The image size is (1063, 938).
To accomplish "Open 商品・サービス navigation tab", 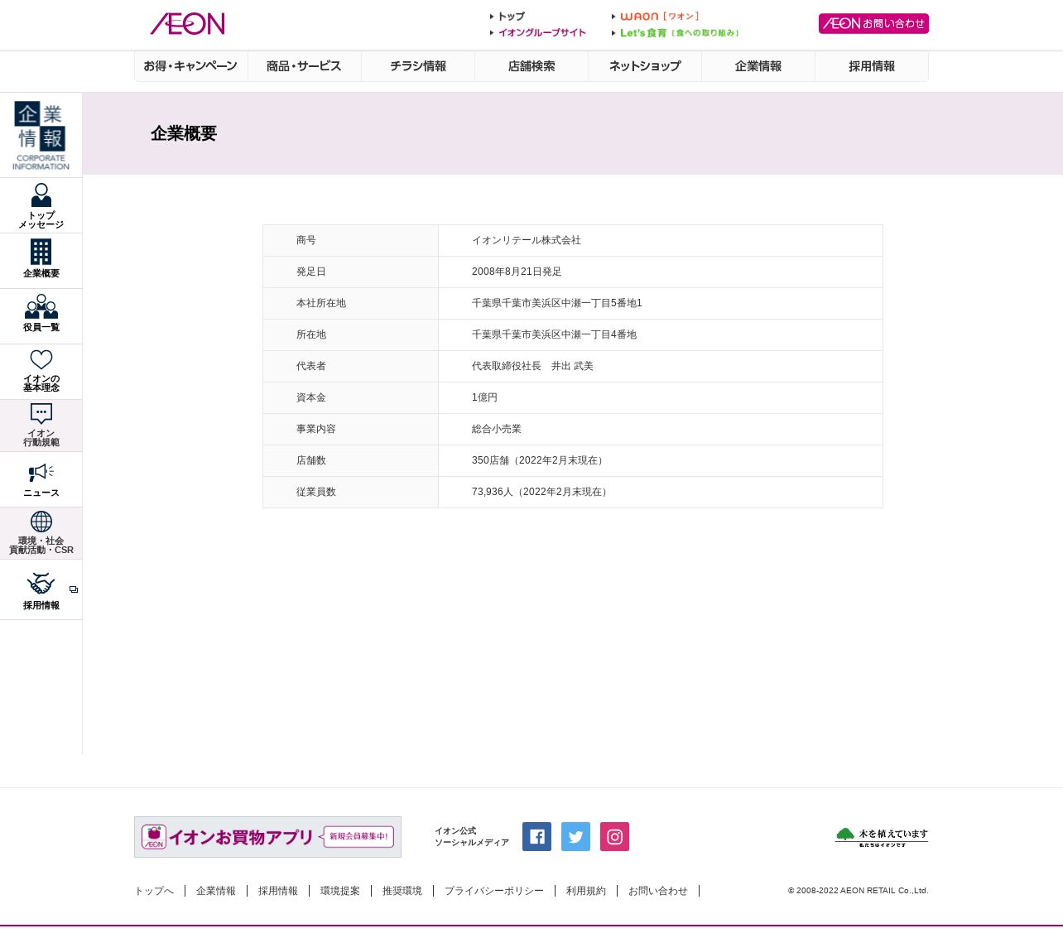I will [304, 66].
